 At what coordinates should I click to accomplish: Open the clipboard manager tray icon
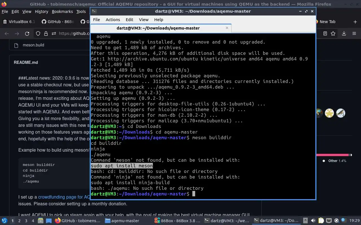tap(321, 221)
